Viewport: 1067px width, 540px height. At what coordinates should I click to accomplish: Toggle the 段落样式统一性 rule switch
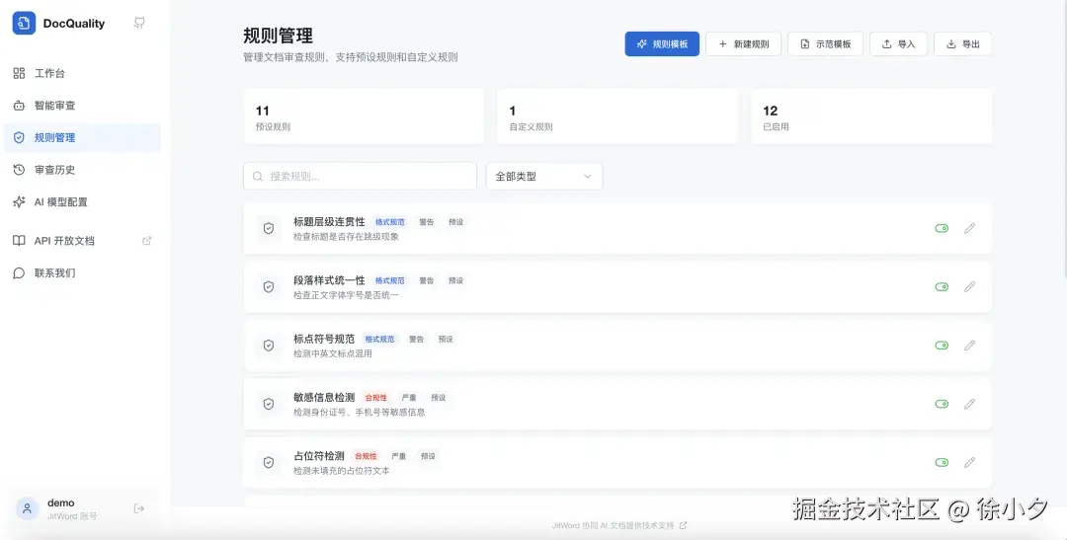click(x=942, y=287)
